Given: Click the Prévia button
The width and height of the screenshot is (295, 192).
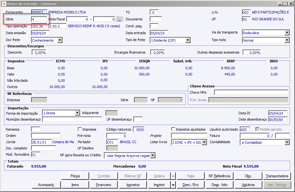Looking at the screenshot, I should click(75, 176).
